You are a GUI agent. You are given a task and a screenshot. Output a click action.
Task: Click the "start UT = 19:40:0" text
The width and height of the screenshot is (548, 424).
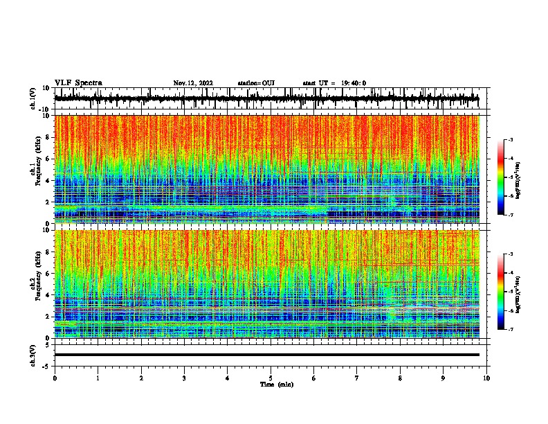pyautogui.click(x=334, y=83)
